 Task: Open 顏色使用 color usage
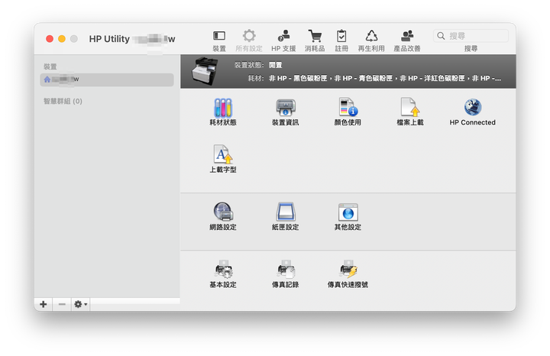pyautogui.click(x=348, y=112)
